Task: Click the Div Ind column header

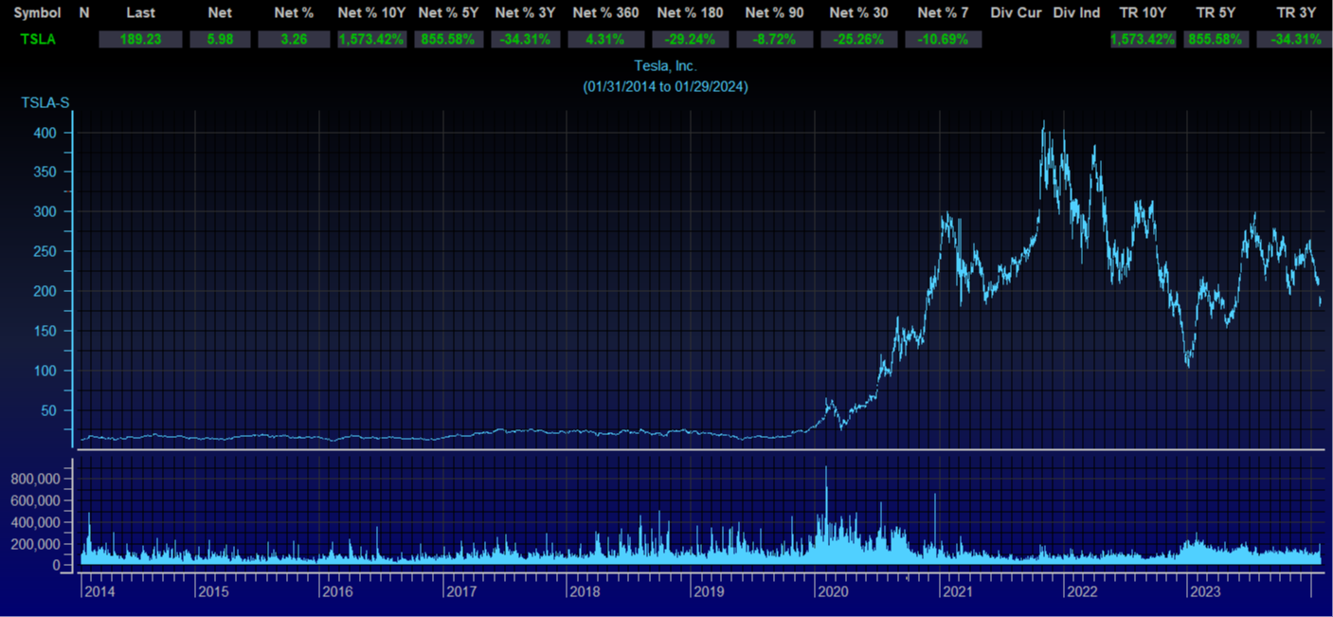Action: pyautogui.click(x=1076, y=13)
